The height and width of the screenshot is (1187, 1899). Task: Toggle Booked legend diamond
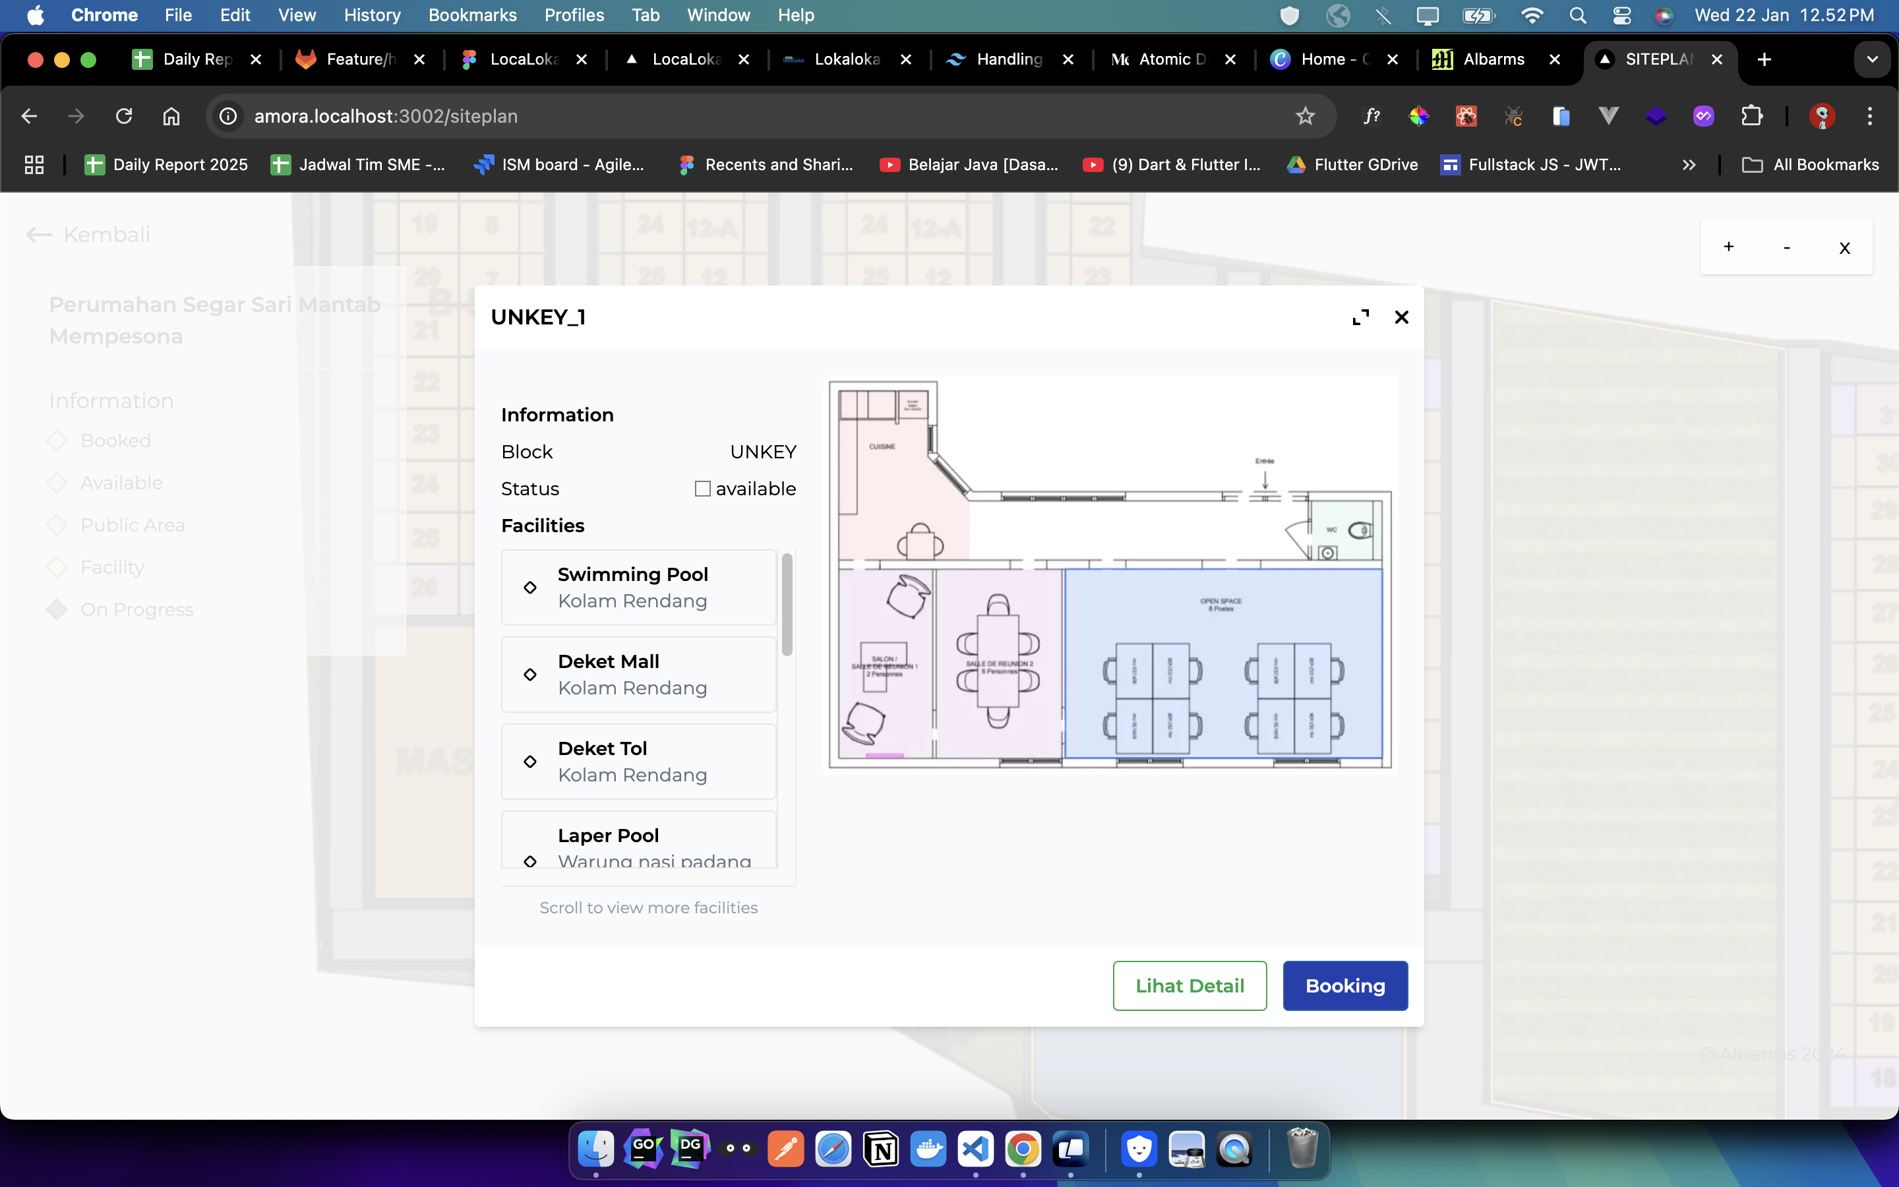[x=57, y=441]
